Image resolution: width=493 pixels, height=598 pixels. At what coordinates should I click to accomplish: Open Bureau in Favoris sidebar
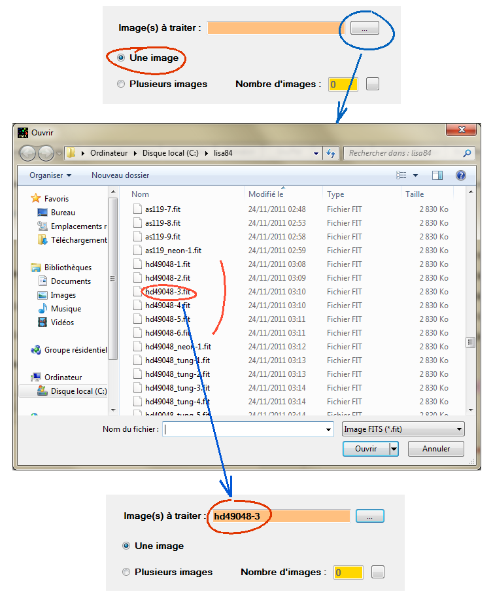point(63,213)
